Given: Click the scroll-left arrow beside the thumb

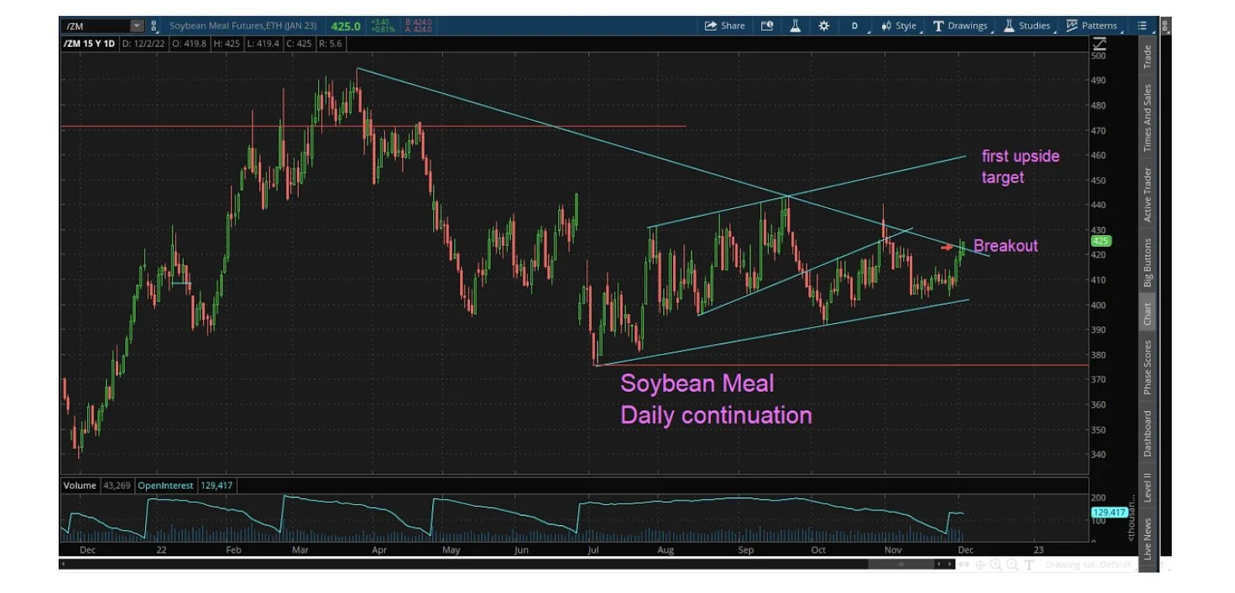Looking at the screenshot, I should (x=939, y=564).
